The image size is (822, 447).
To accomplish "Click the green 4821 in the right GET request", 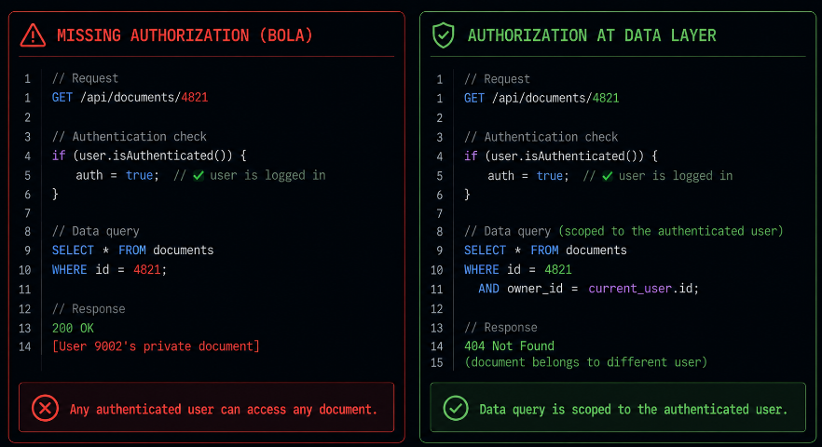I will pyautogui.click(x=606, y=98).
